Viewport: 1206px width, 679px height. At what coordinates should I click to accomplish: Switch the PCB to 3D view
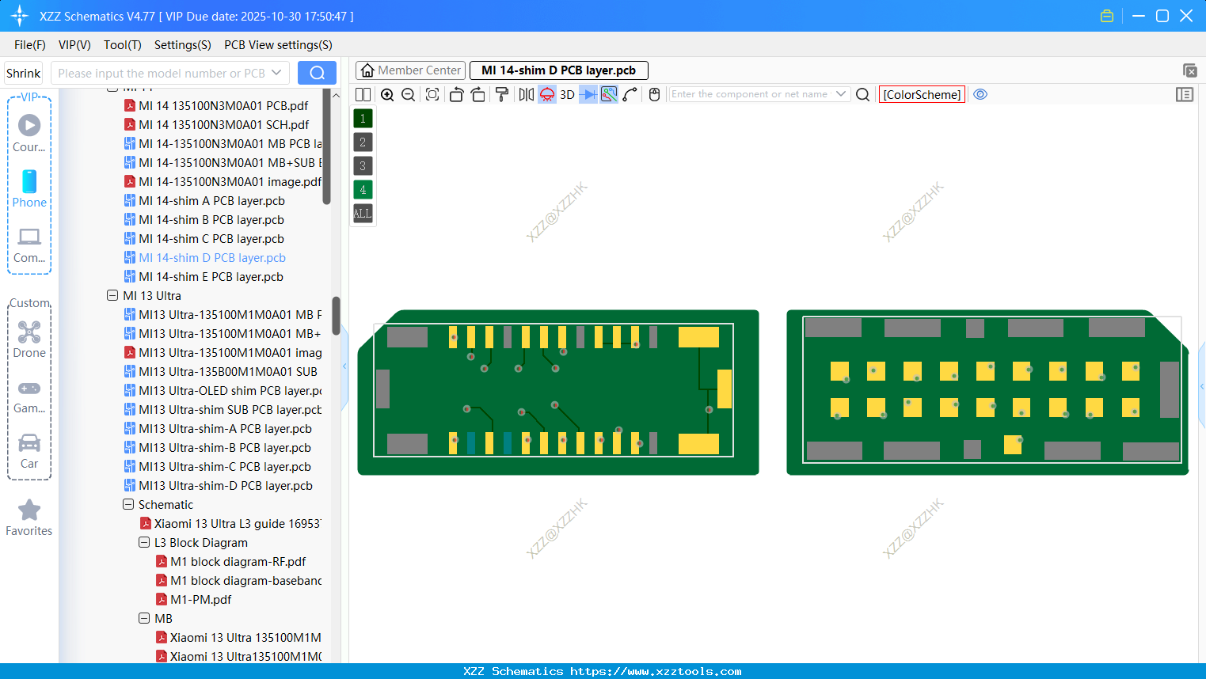click(x=565, y=94)
